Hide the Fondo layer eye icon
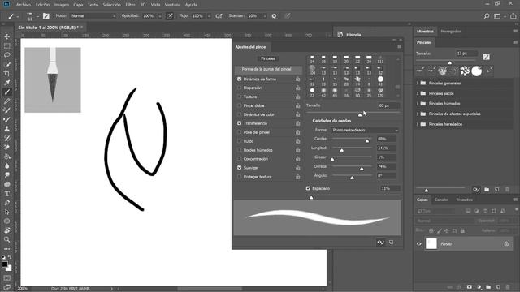This screenshot has height=292, width=520. click(x=419, y=244)
